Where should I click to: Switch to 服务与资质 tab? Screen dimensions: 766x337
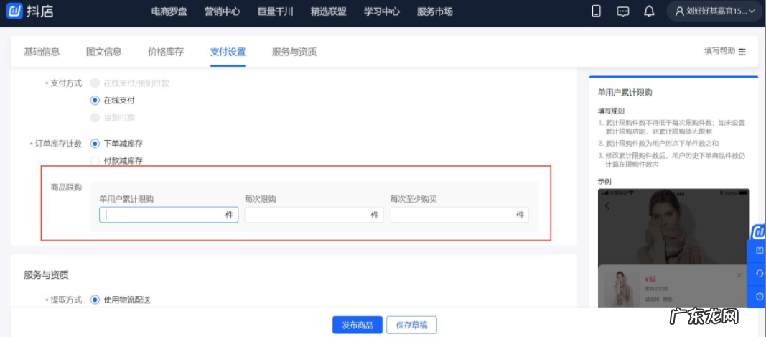pyautogui.click(x=294, y=52)
